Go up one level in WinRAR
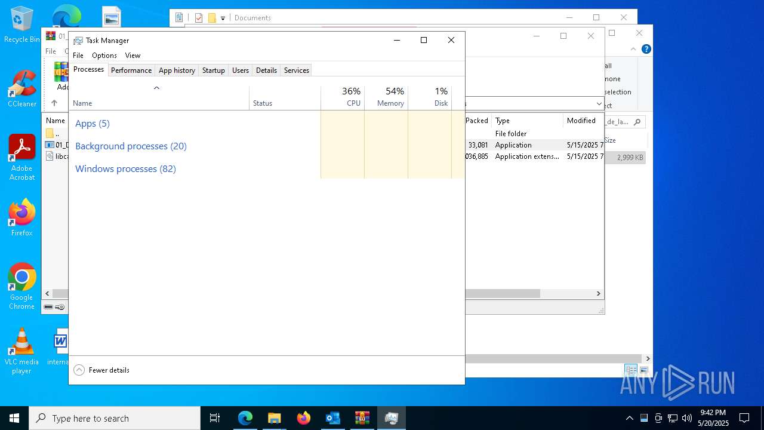764x430 pixels. click(54, 103)
